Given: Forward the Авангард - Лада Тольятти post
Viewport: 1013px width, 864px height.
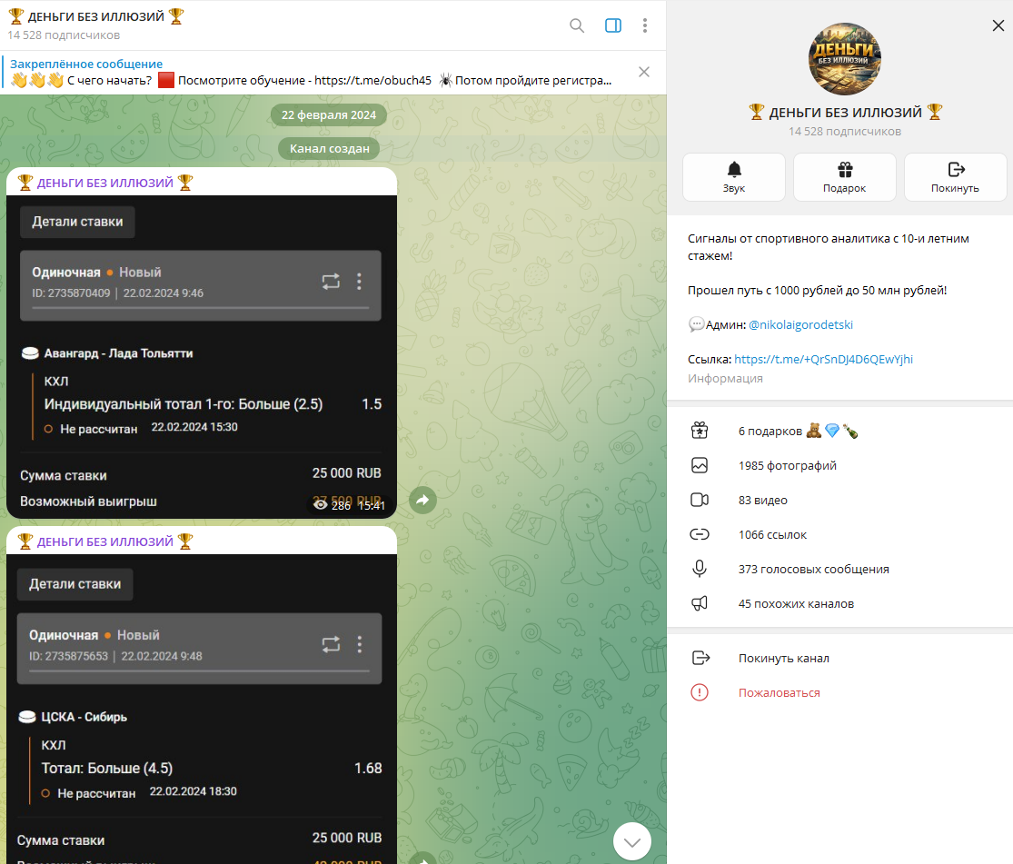Looking at the screenshot, I should pyautogui.click(x=422, y=501).
